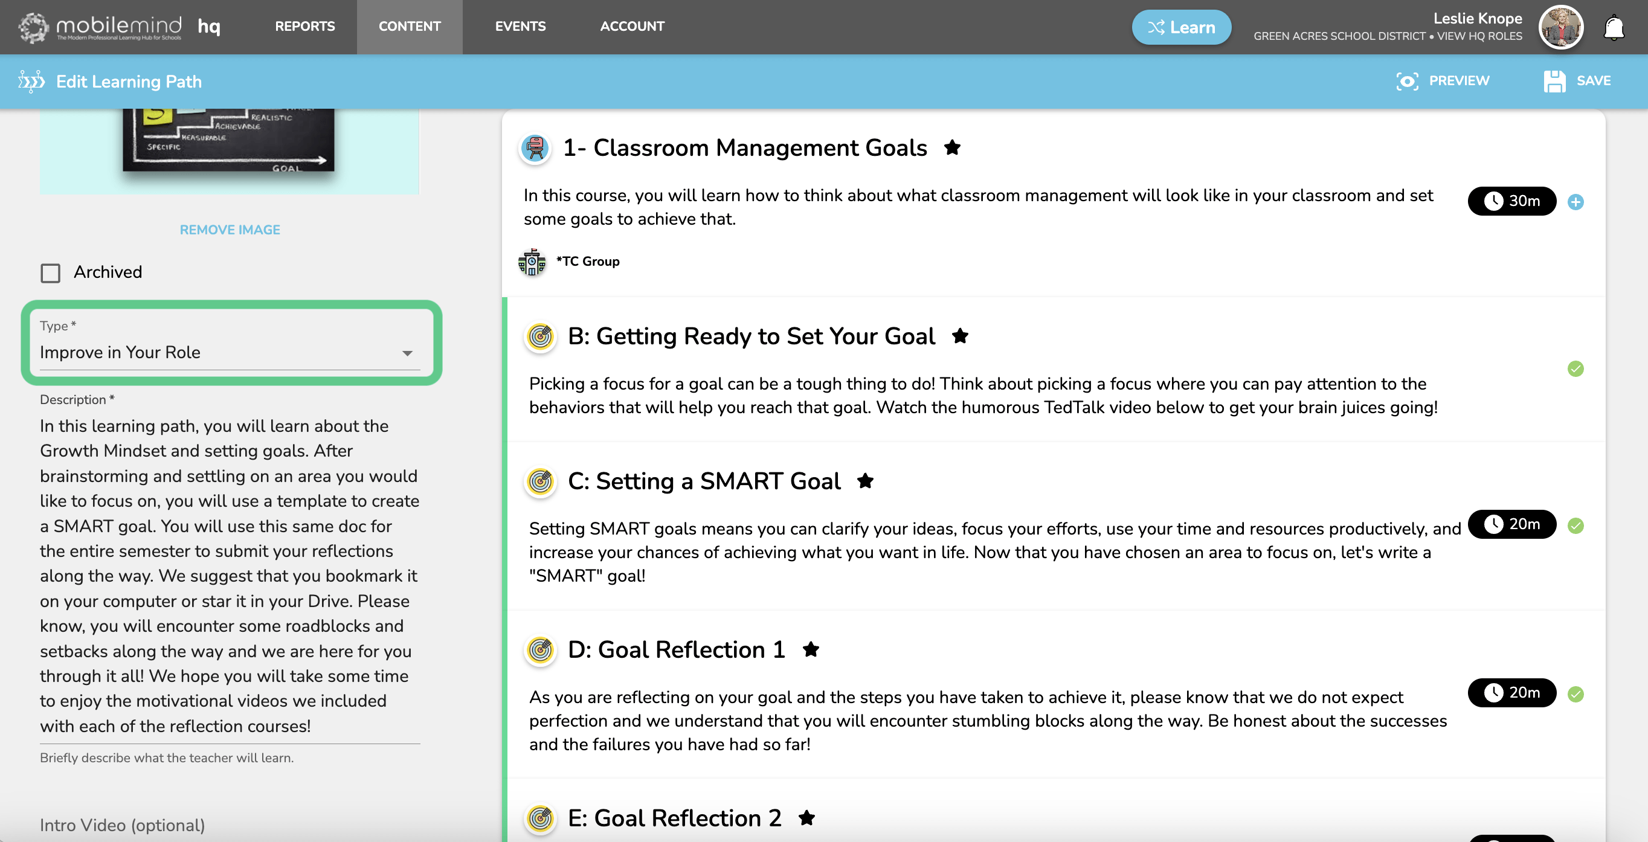Screen dimensions: 1648x842
Task: Toggle the Archived checkbox
Action: (51, 273)
